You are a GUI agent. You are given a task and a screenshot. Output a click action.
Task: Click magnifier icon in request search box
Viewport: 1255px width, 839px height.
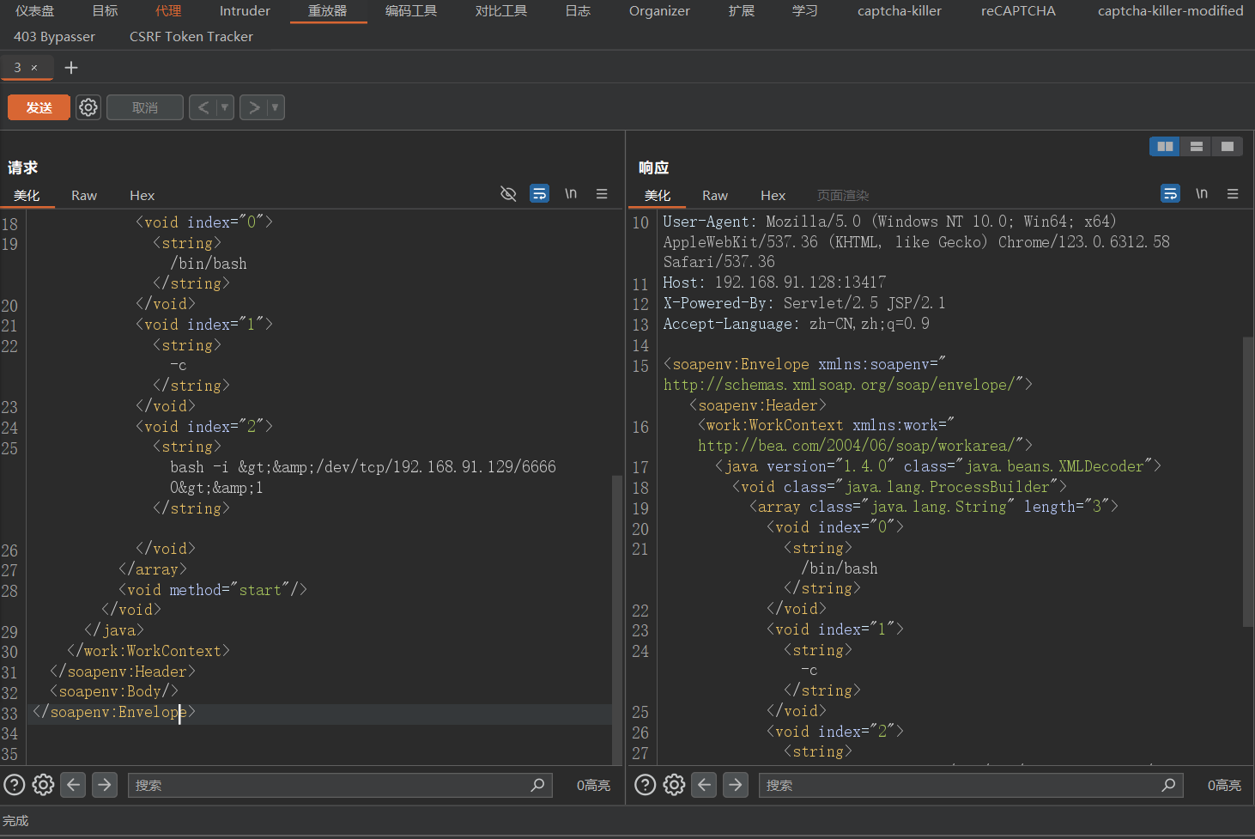coord(537,785)
